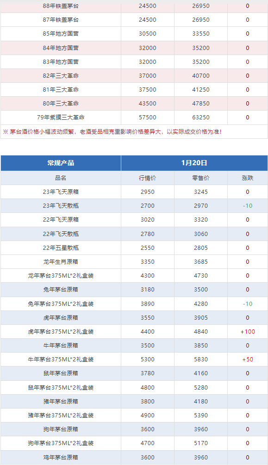This screenshot has height=465, width=268.
Task: Select the 龙年生肖原箱 row name
Action: 61,262
